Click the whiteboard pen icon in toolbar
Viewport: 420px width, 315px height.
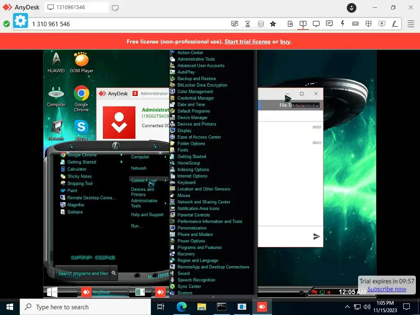[395, 24]
